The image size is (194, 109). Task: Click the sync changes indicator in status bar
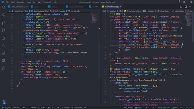coord(25,108)
